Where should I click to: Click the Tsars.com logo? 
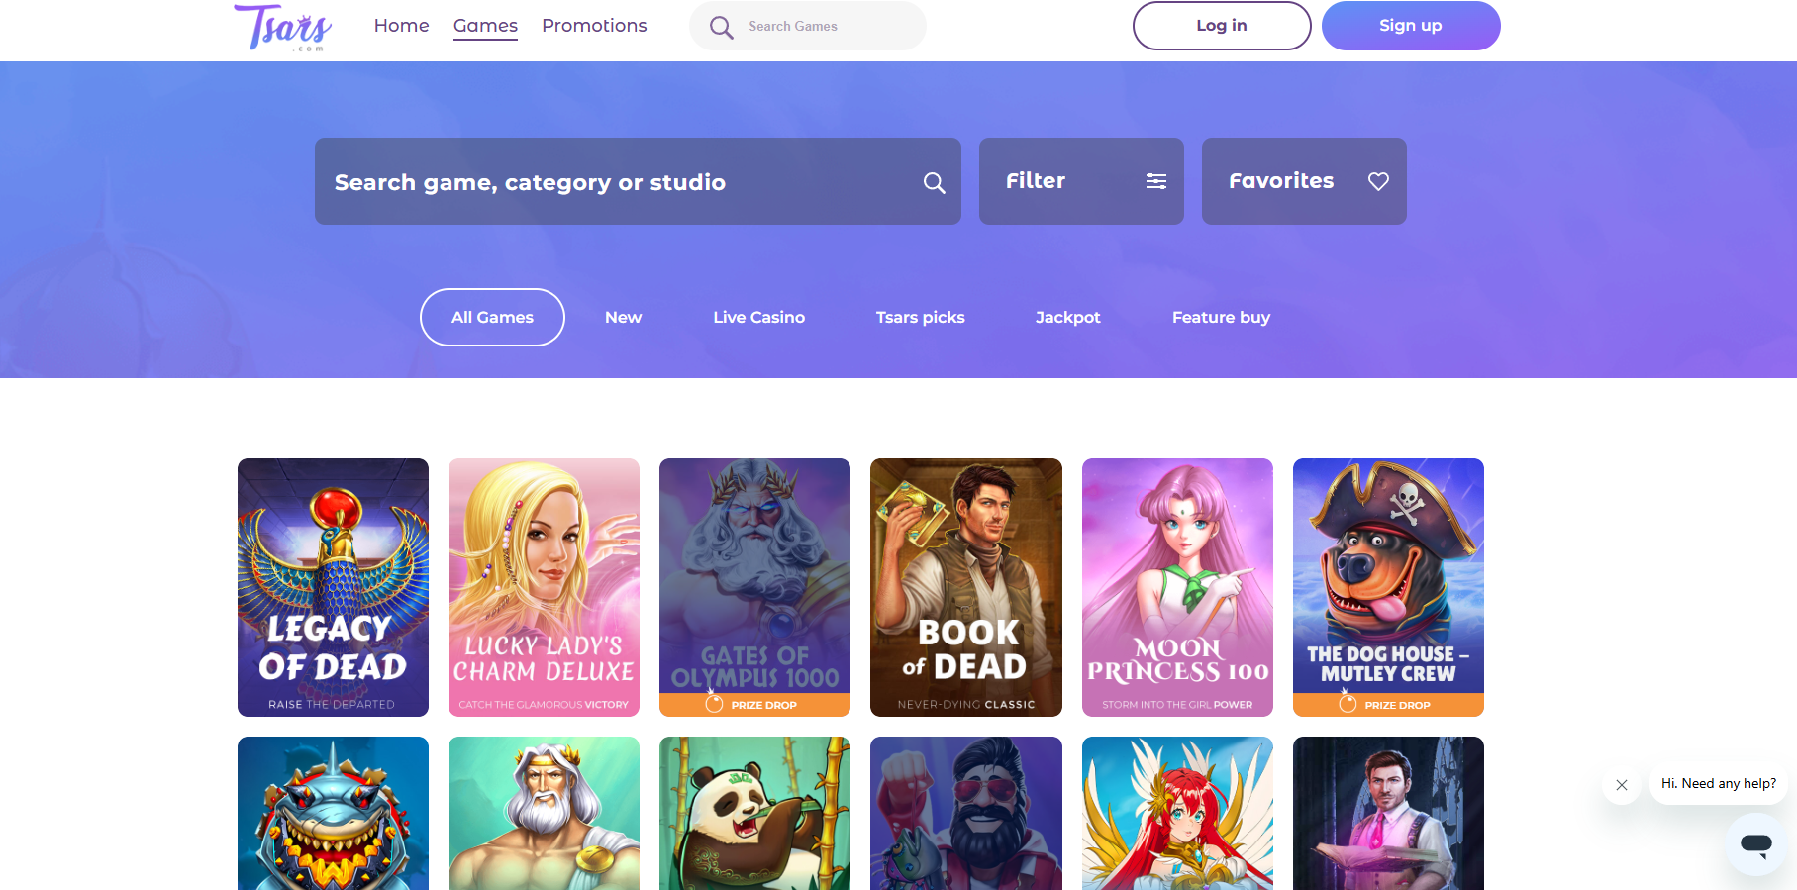pos(282,27)
